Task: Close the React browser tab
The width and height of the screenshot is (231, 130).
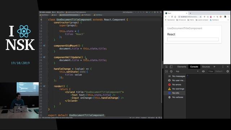Action: 187,13
